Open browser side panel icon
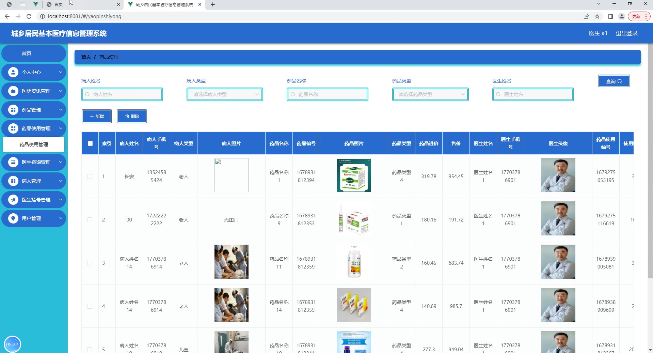The height and width of the screenshot is (353, 653). 611,16
